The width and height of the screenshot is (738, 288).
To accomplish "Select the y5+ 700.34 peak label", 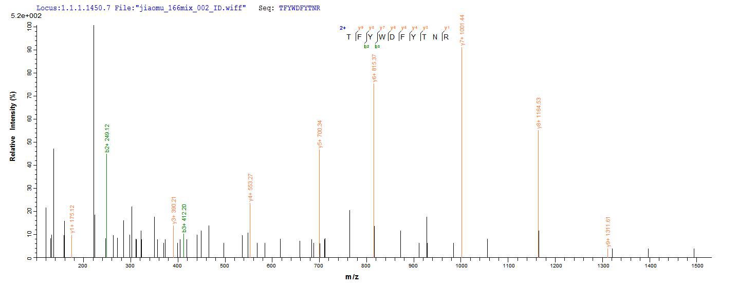I will point(320,134).
